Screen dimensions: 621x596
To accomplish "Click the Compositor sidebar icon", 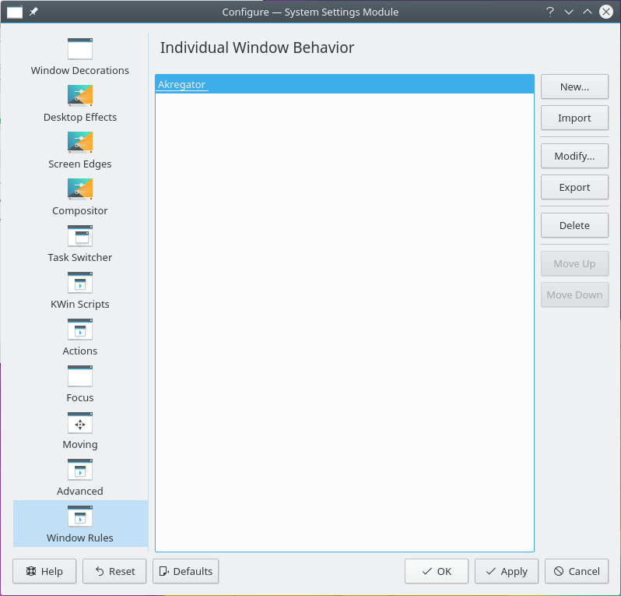I will point(80,189).
